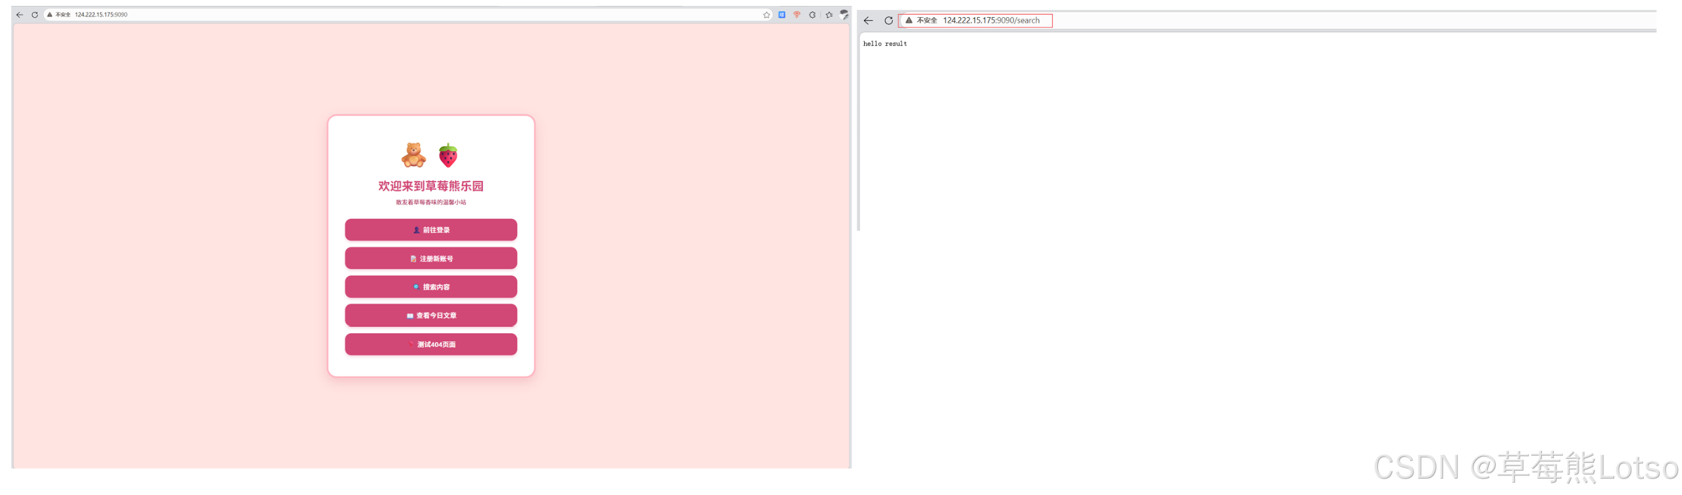Click the 'hello result' text

pos(884,44)
